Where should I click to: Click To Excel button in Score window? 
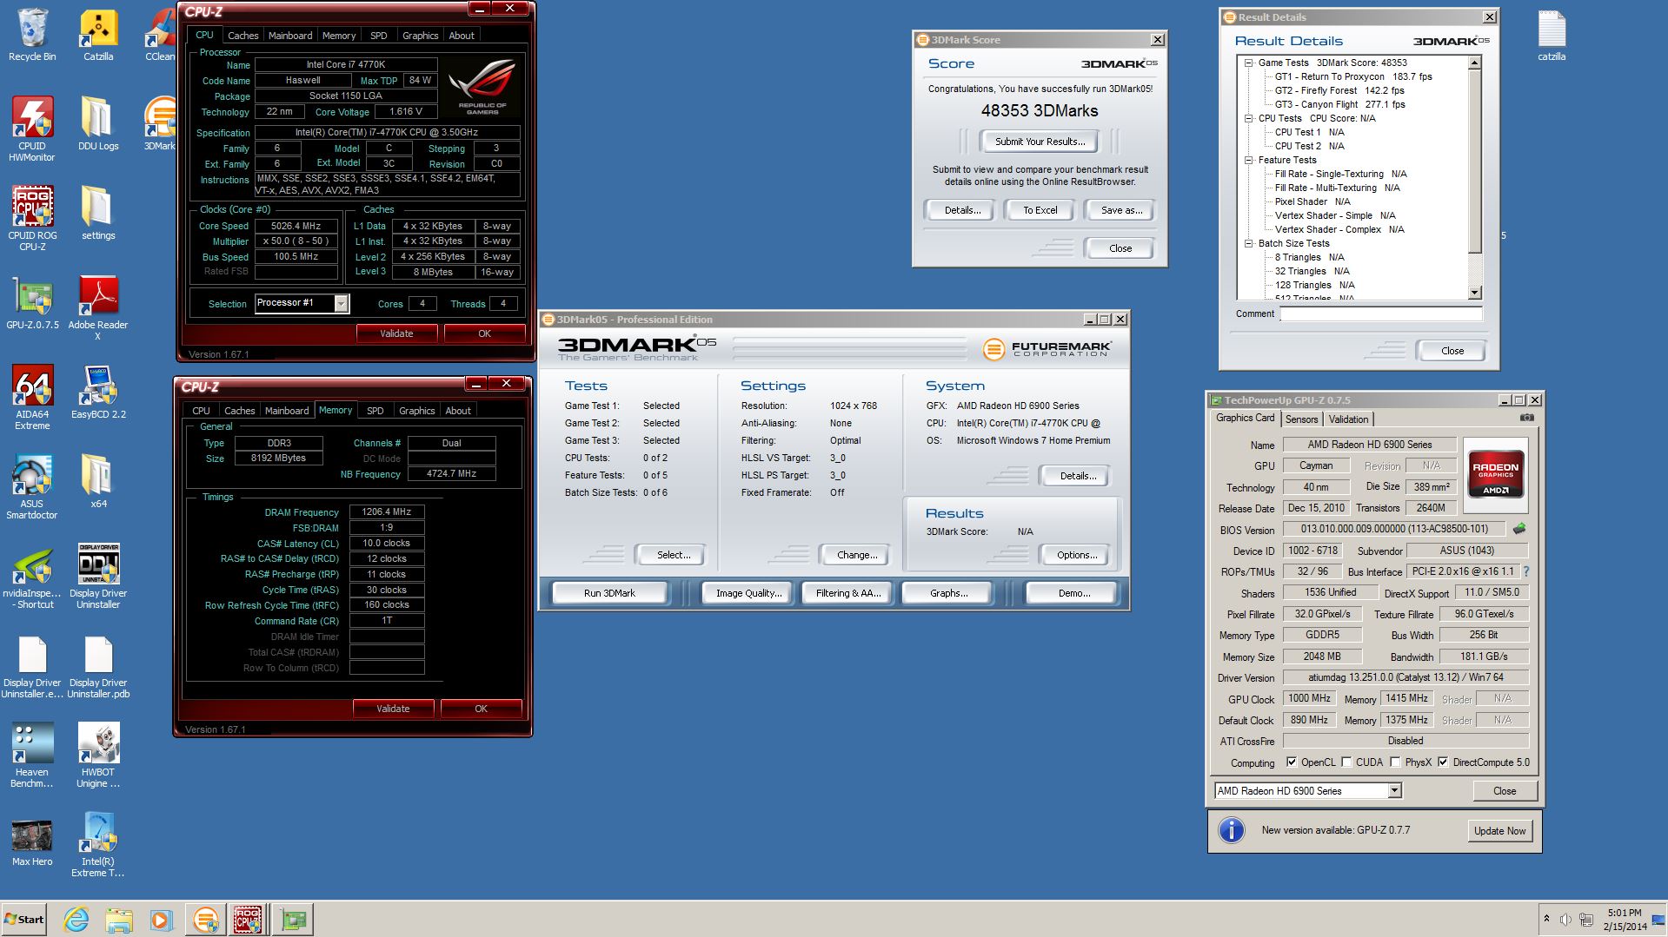pos(1040,210)
